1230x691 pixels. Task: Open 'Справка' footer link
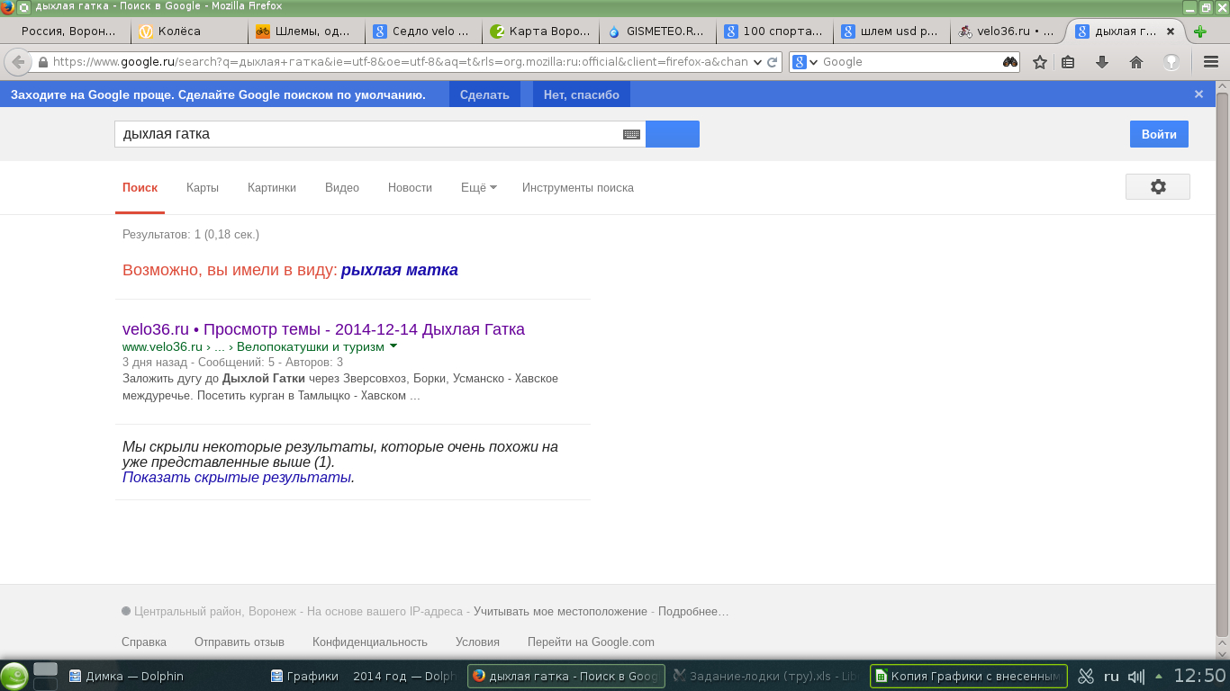coord(144,642)
